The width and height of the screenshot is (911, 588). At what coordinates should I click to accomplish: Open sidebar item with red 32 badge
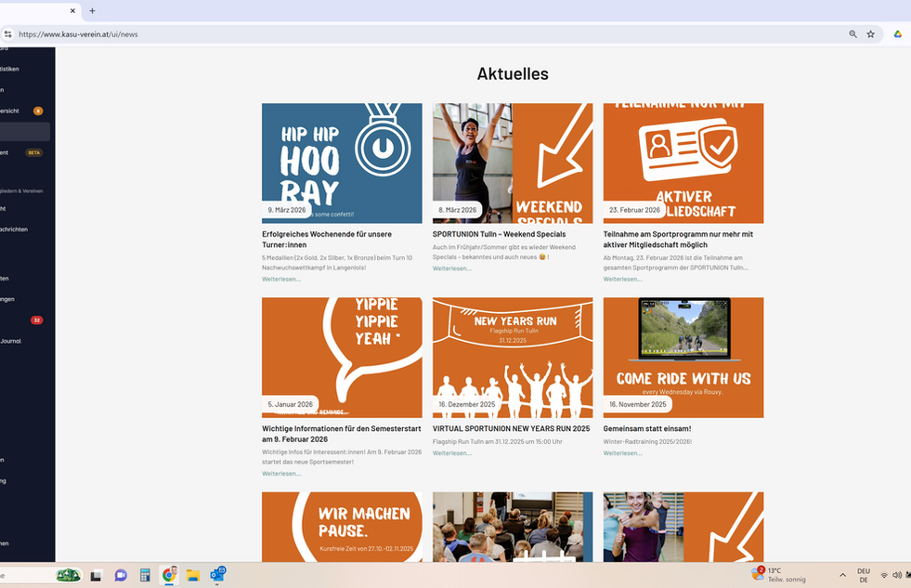(23, 320)
